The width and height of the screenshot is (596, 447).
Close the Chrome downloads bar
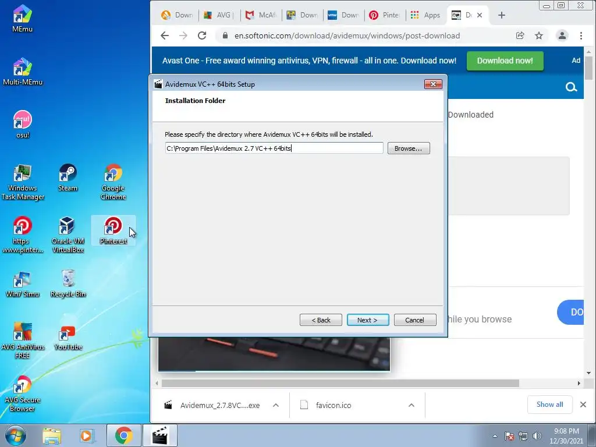[583, 405]
